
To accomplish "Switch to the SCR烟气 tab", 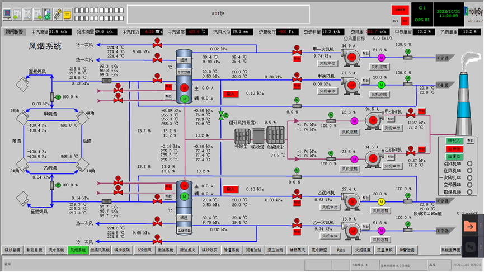I will (x=145, y=250).
